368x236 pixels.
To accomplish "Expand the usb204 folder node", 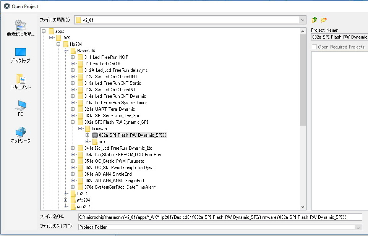I will 66,207.
